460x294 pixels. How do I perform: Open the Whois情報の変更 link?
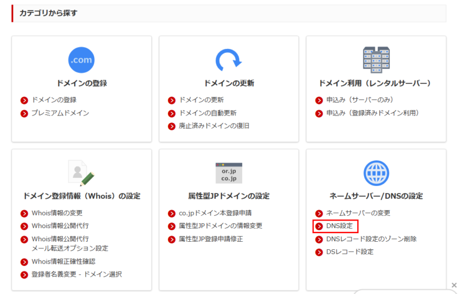57,213
